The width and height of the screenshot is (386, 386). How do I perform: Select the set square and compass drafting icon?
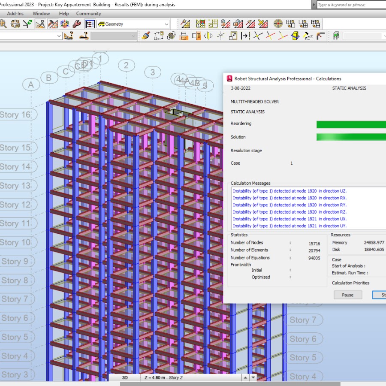[40, 24]
